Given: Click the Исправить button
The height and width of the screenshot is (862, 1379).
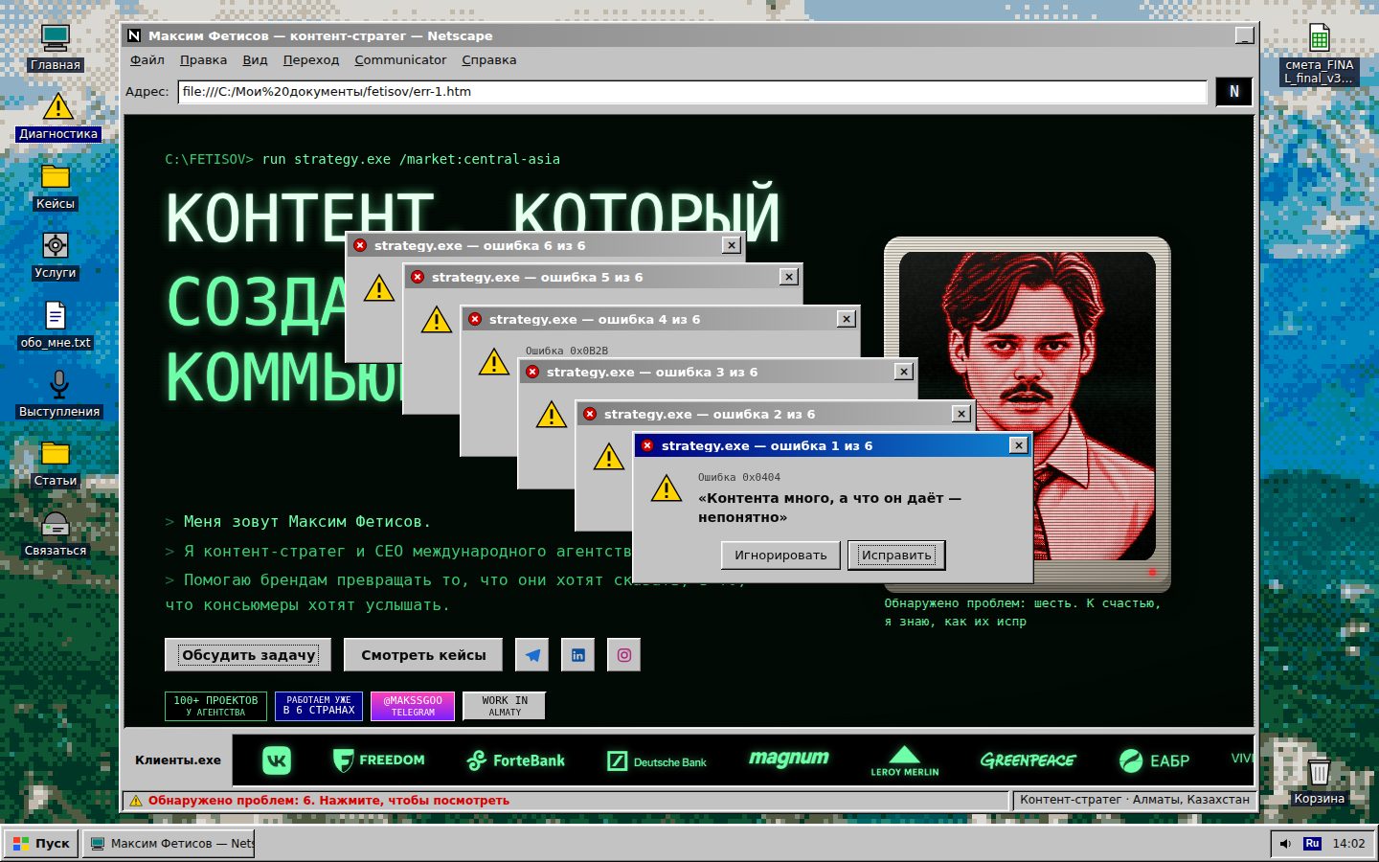Looking at the screenshot, I should pyautogui.click(x=896, y=556).
